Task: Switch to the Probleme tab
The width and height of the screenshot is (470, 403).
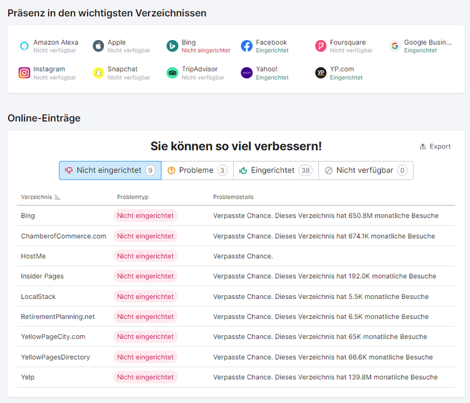Action: pyautogui.click(x=197, y=170)
